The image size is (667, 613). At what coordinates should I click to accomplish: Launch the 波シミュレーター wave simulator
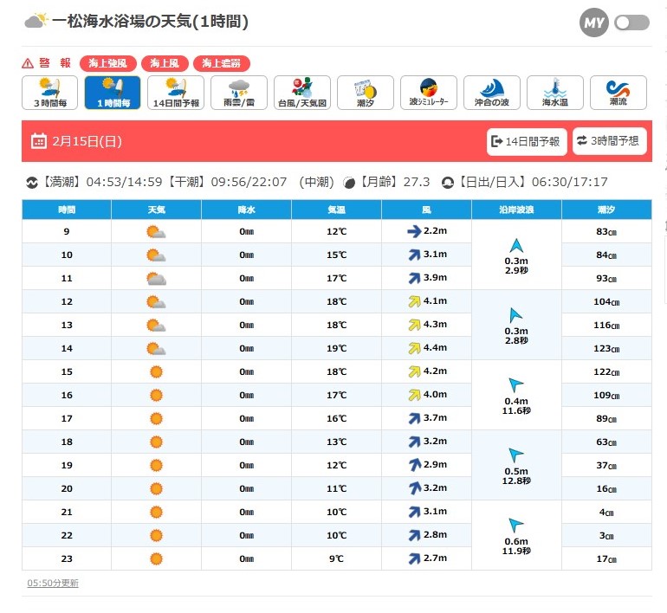(x=428, y=93)
